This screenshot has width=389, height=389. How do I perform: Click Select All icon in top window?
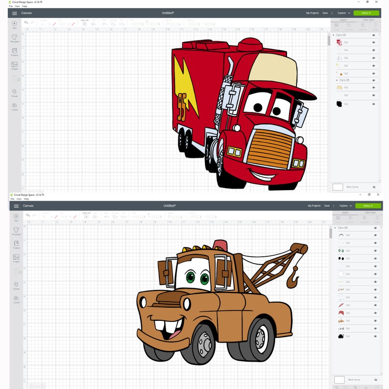(x=85, y=24)
